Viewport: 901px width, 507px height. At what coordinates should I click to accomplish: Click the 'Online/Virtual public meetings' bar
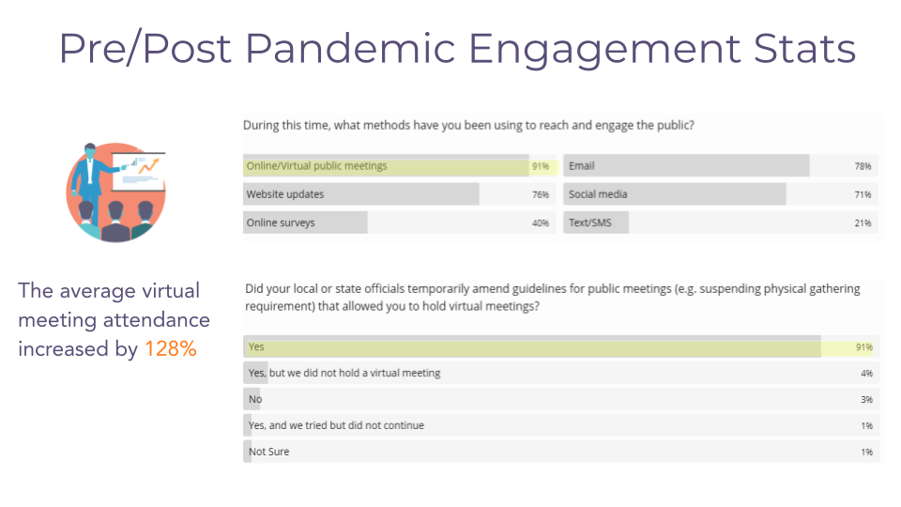[385, 166]
